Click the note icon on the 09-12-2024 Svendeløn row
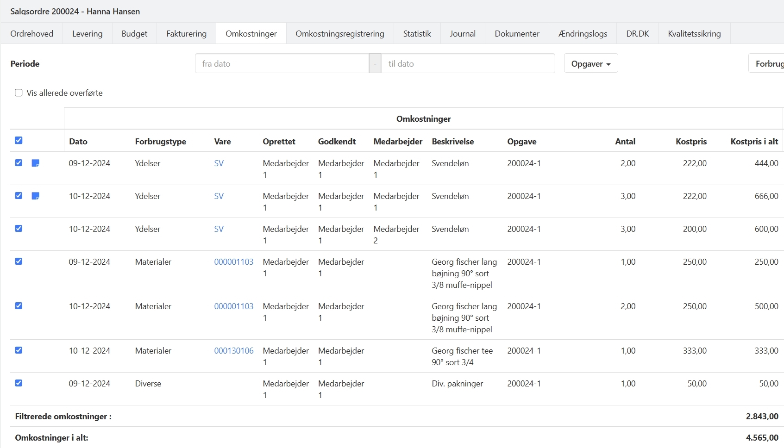This screenshot has width=784, height=448. point(35,163)
